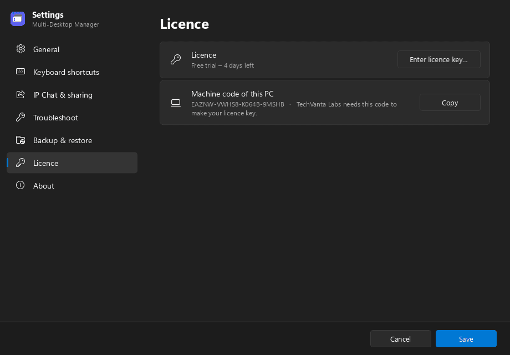Viewport: 510px width, 355px height.
Task: Click the IP Chat & sharing share icon
Action: [21, 94]
